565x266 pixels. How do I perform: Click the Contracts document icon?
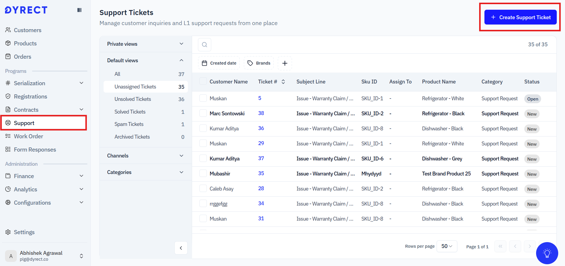tap(8, 109)
